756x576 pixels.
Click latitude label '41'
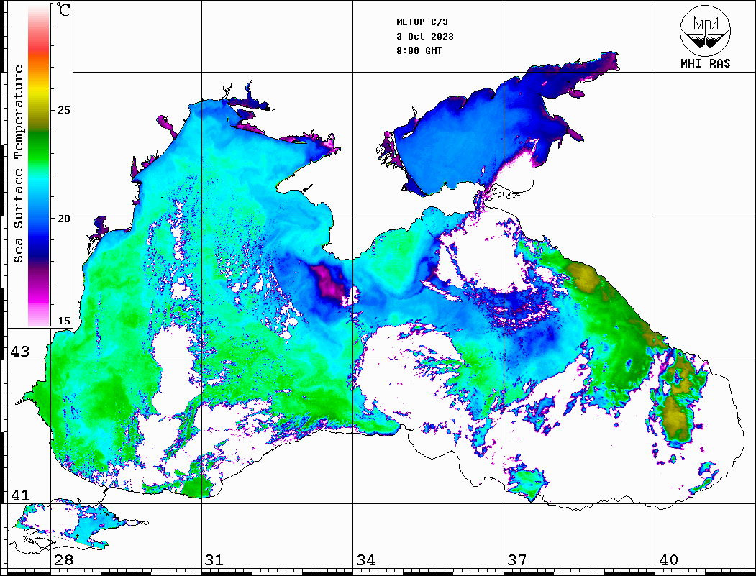(20, 495)
